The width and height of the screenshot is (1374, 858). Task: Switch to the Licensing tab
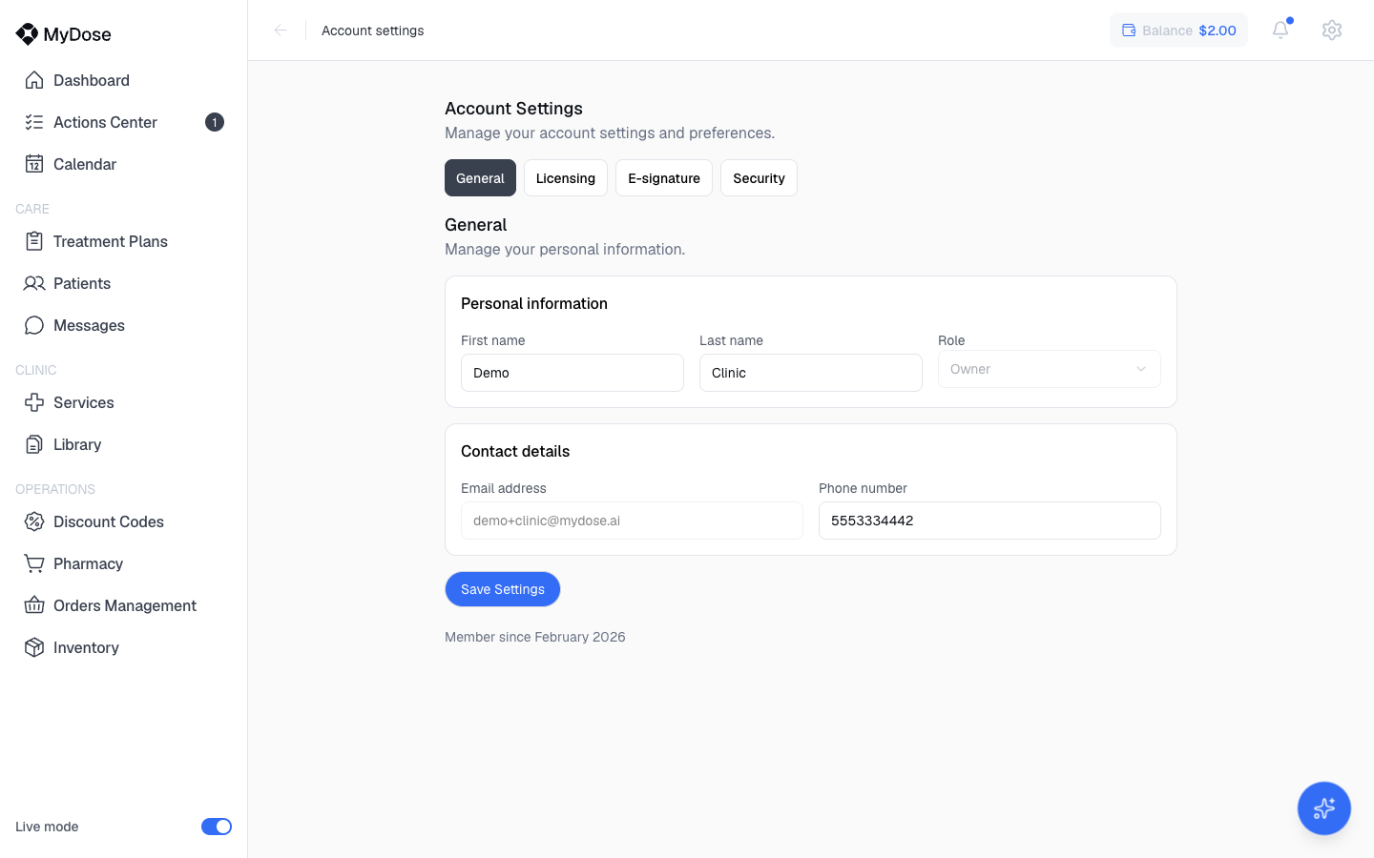pyautogui.click(x=566, y=178)
